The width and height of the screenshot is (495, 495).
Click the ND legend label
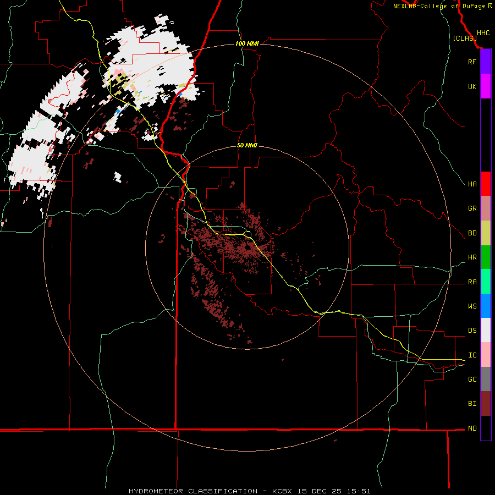(472, 428)
